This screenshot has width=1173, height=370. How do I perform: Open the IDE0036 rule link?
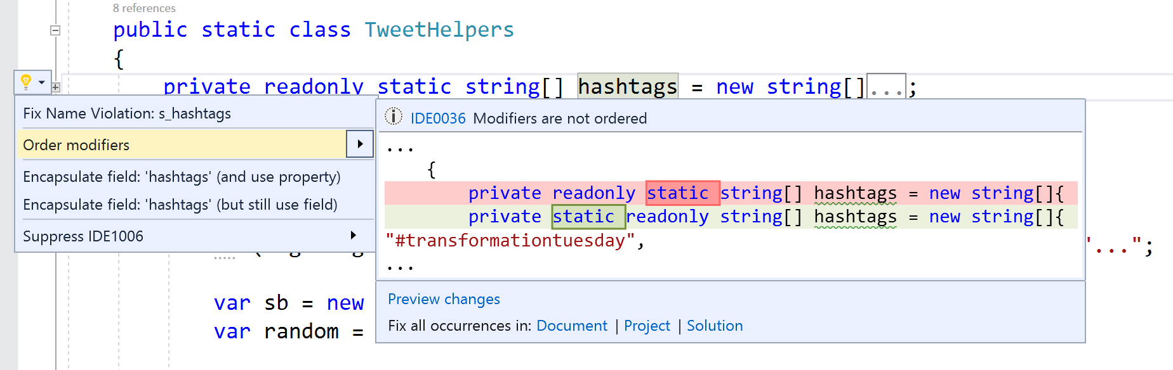[x=438, y=118]
